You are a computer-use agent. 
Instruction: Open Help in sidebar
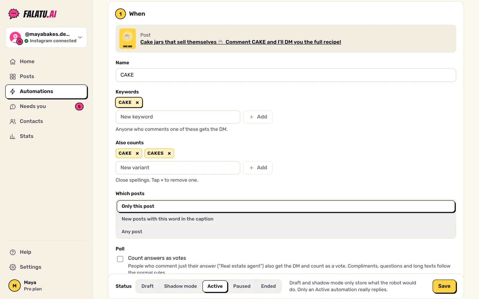click(x=46, y=252)
